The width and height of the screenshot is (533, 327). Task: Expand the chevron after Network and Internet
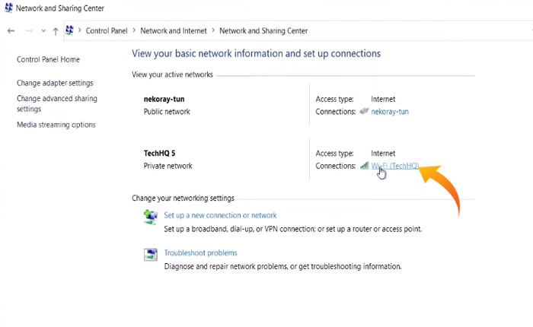tap(212, 31)
